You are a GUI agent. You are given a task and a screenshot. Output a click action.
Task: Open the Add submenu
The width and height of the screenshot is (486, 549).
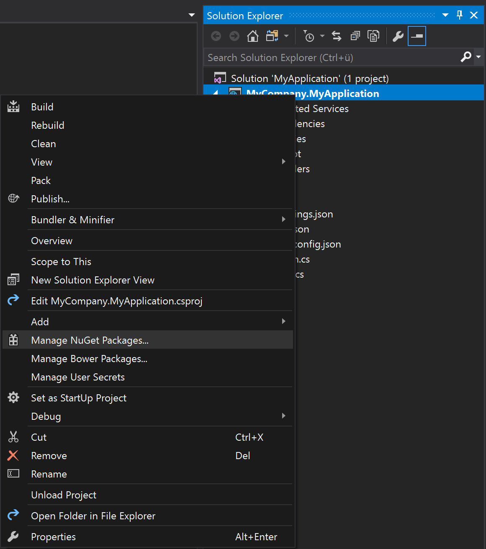[40, 322]
